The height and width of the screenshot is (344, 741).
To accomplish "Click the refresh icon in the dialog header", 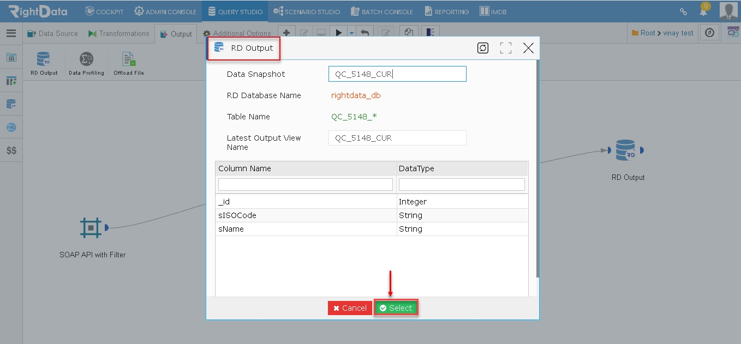I will [483, 48].
